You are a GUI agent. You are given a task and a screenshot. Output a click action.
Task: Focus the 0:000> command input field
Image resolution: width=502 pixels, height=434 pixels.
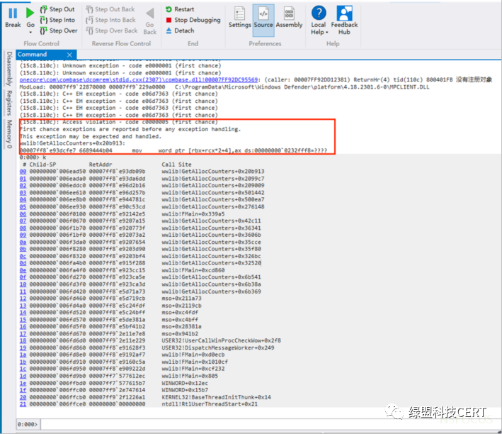click(x=270, y=424)
